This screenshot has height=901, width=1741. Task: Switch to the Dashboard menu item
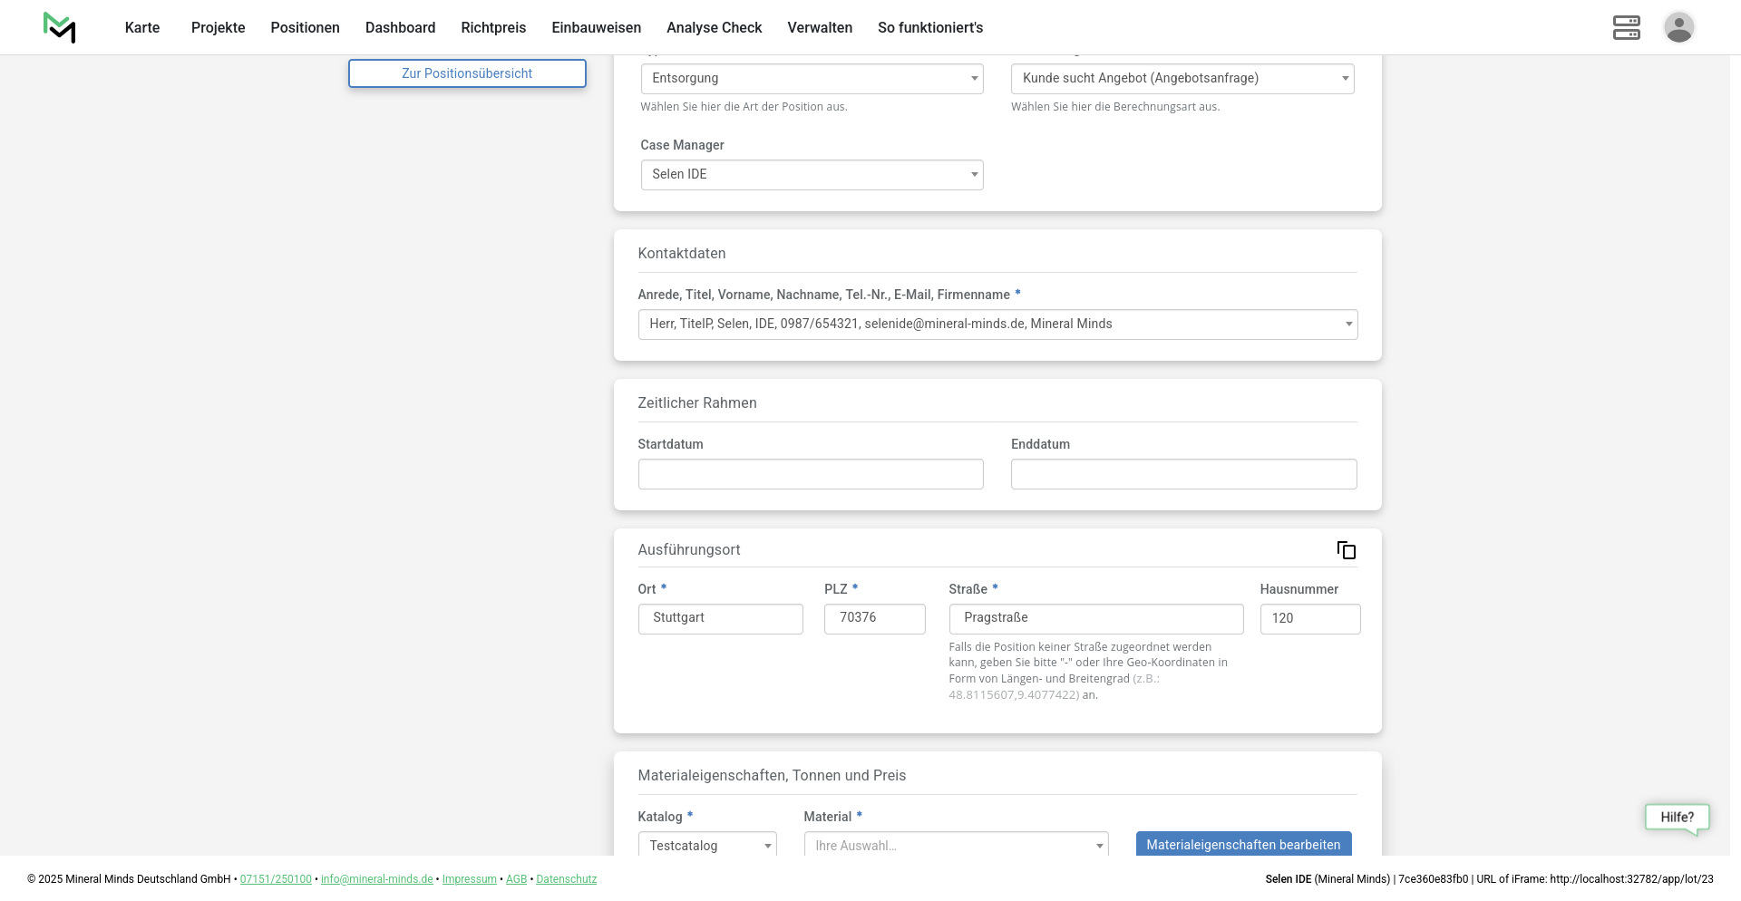[400, 27]
